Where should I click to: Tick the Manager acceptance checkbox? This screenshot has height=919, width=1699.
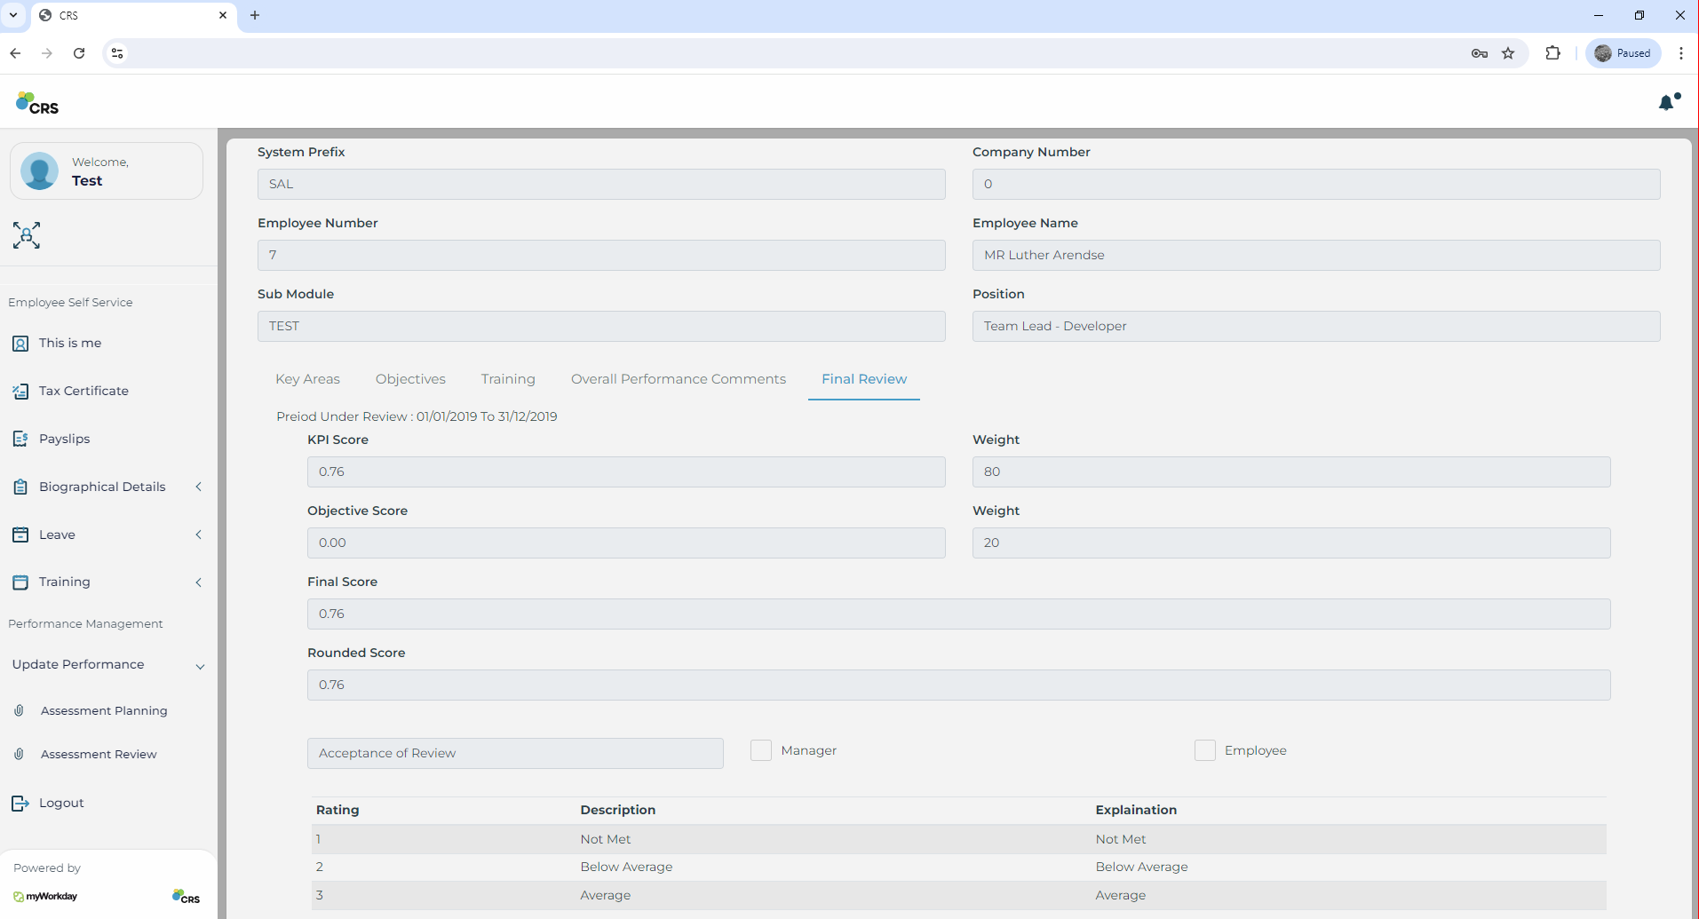click(x=761, y=750)
